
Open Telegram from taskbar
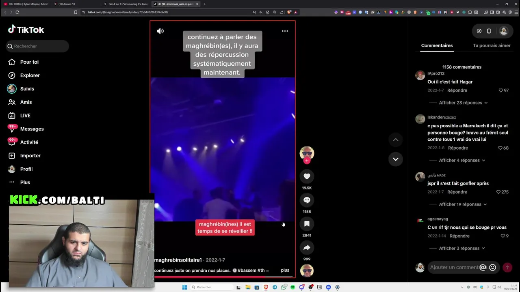275,287
